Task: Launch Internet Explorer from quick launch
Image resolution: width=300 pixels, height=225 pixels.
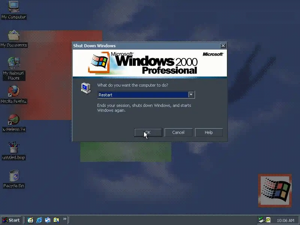Action: tap(39, 220)
